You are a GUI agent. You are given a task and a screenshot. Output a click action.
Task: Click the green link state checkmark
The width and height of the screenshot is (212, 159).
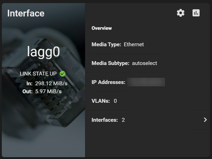pos(62,74)
